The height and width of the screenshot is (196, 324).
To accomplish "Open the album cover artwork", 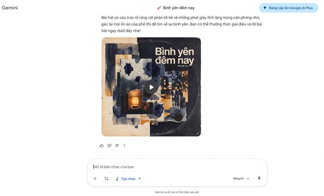I will [x=151, y=87].
